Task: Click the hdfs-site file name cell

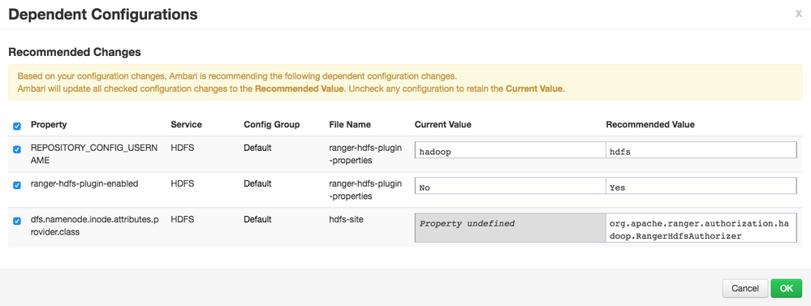Action: [346, 219]
